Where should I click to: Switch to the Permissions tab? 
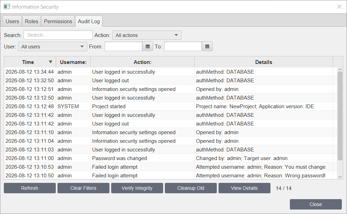(58, 21)
